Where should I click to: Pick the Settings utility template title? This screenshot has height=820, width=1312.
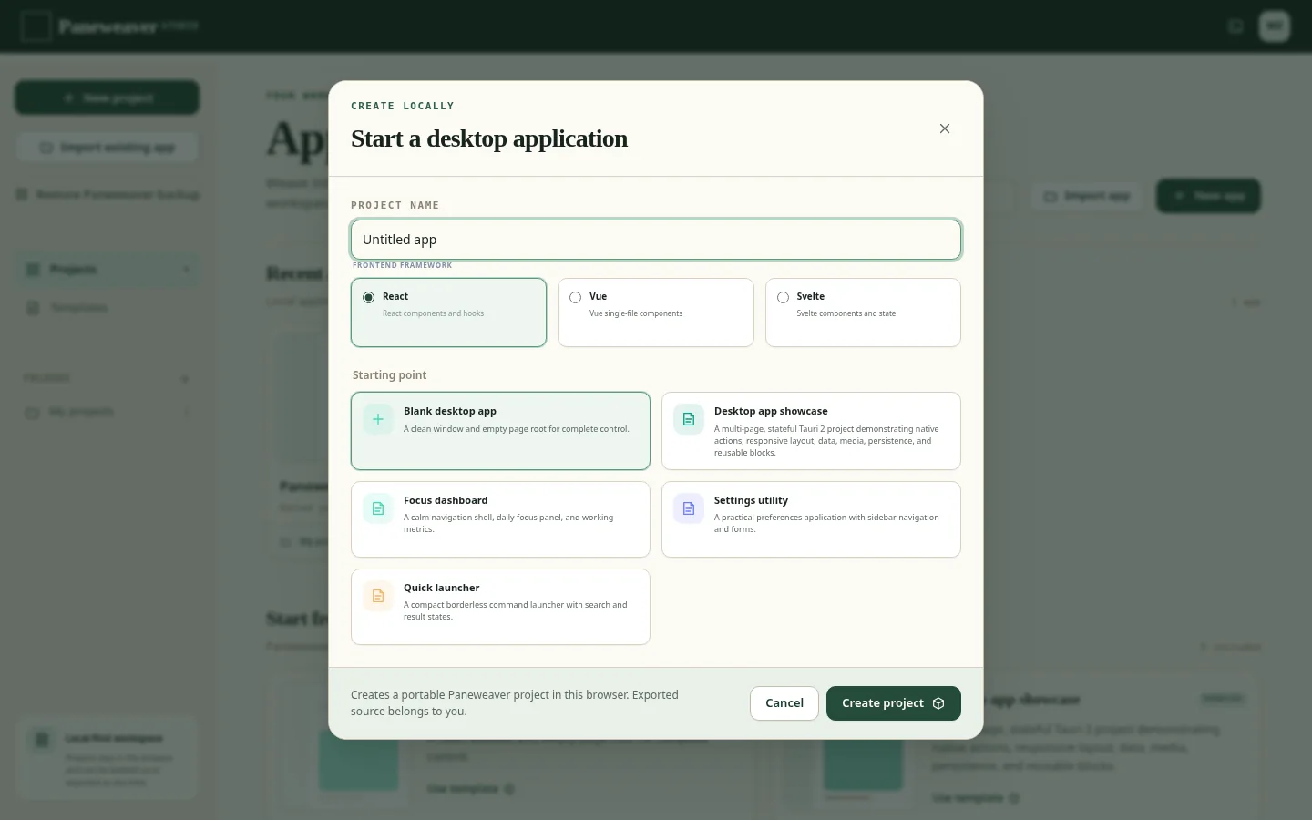751,500
